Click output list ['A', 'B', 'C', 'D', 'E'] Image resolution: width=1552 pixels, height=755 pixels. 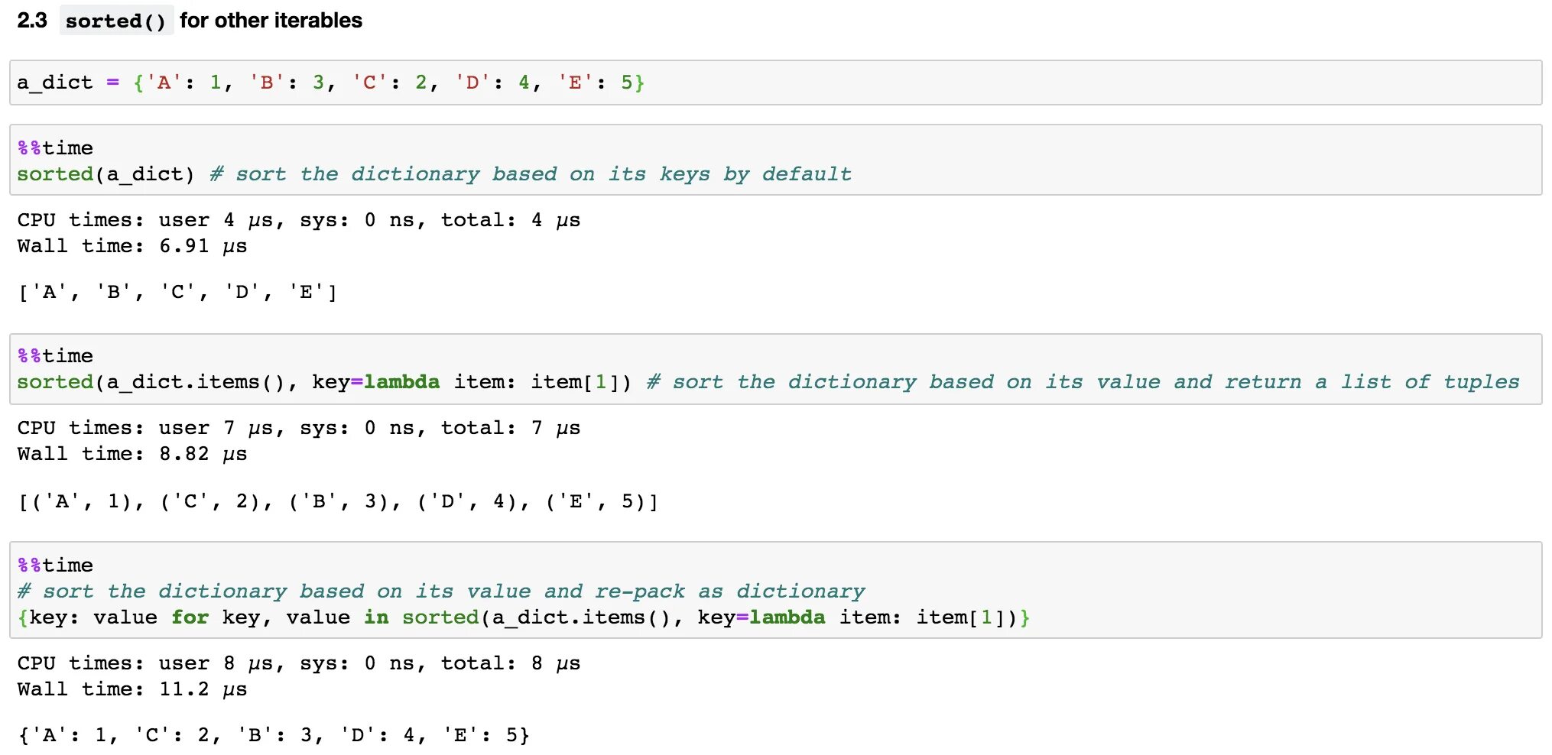tap(177, 292)
